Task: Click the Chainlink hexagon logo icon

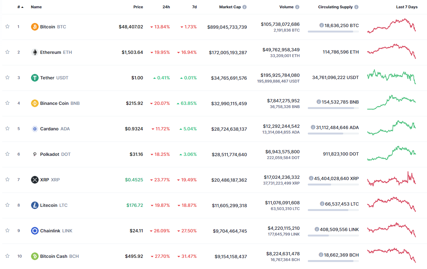Action: [35, 231]
